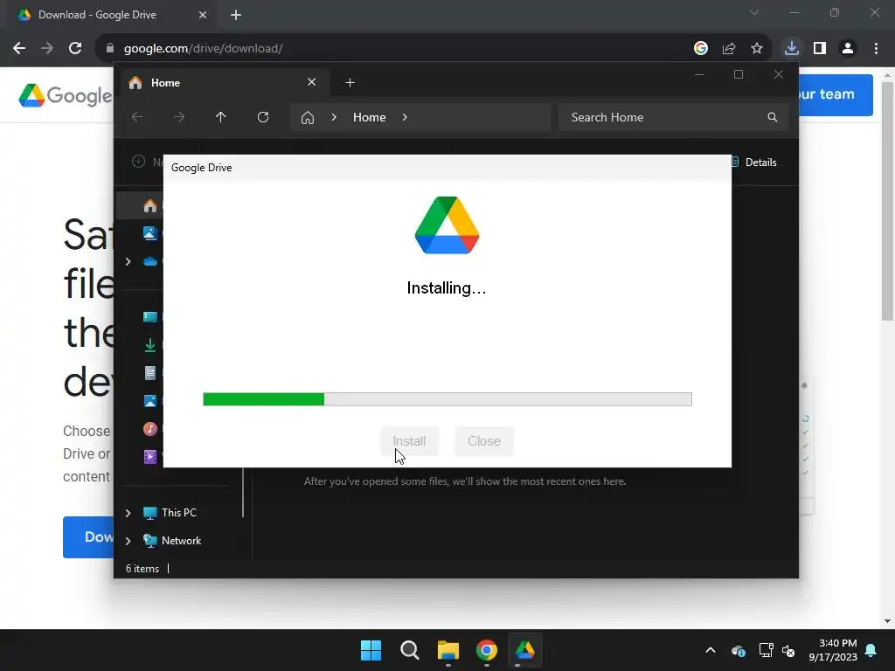Open Chrome three-dot menu
The height and width of the screenshot is (671, 895).
(876, 49)
